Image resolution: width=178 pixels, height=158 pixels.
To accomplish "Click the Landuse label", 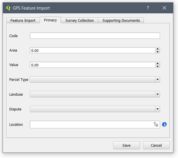I will click(x=16, y=94).
